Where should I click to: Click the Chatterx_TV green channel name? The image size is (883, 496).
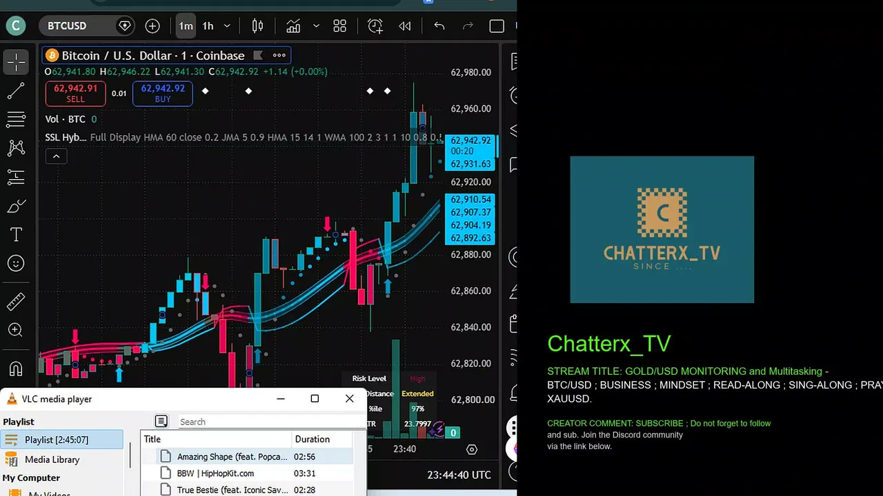click(608, 344)
